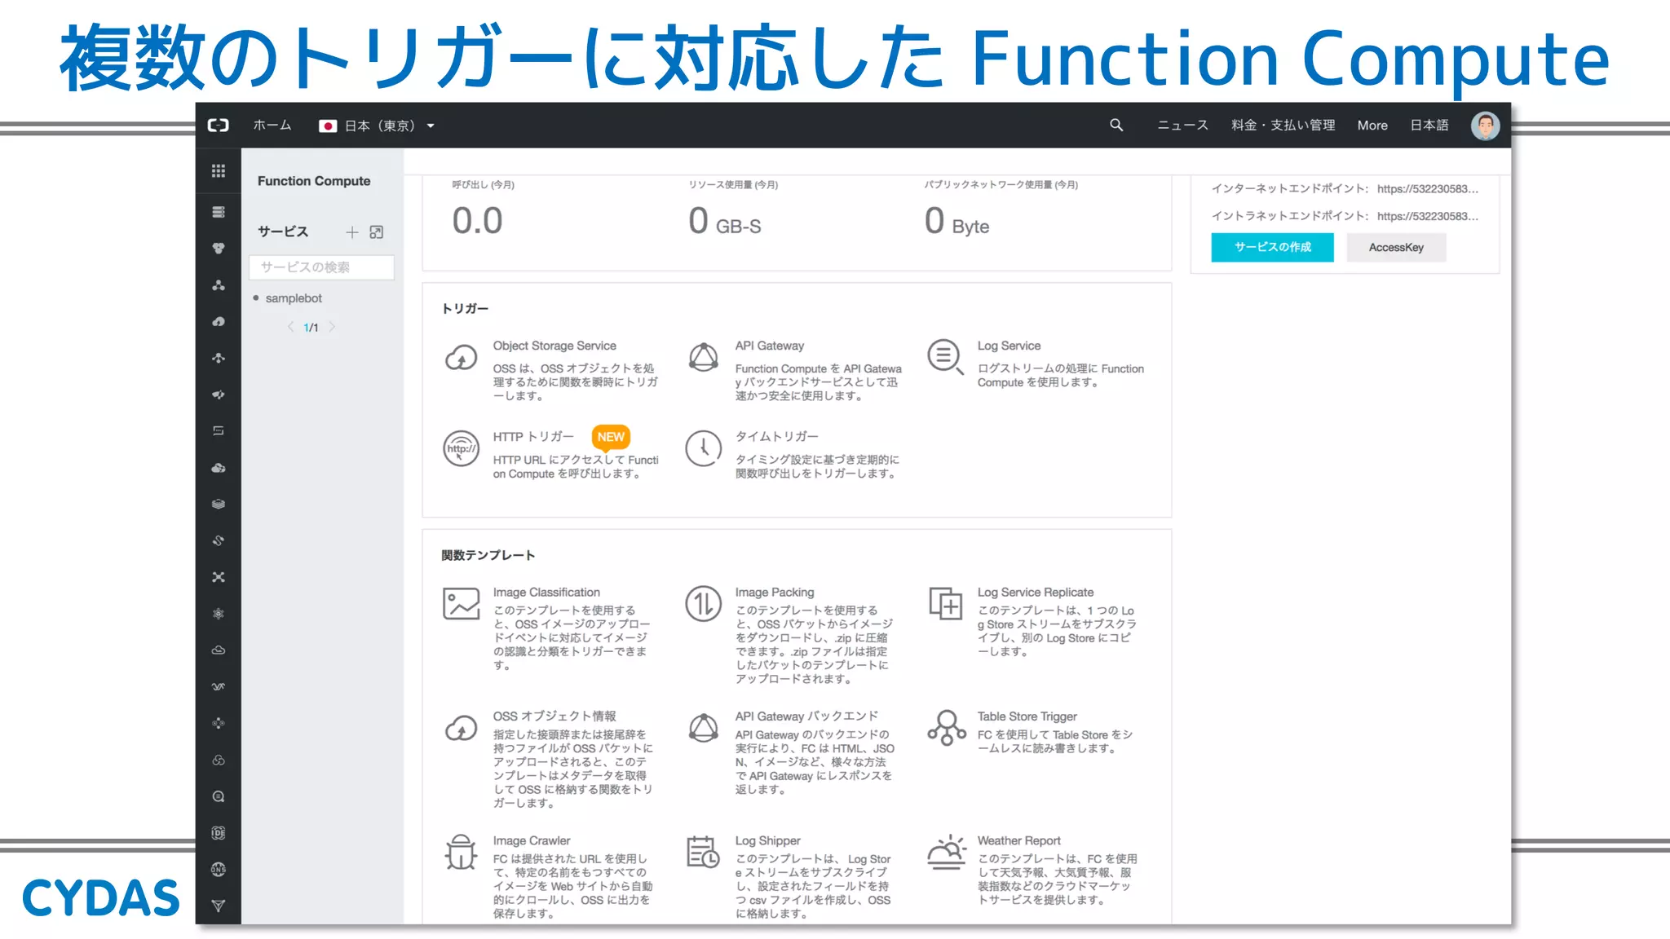Open the ホーム menu item

[x=272, y=125]
